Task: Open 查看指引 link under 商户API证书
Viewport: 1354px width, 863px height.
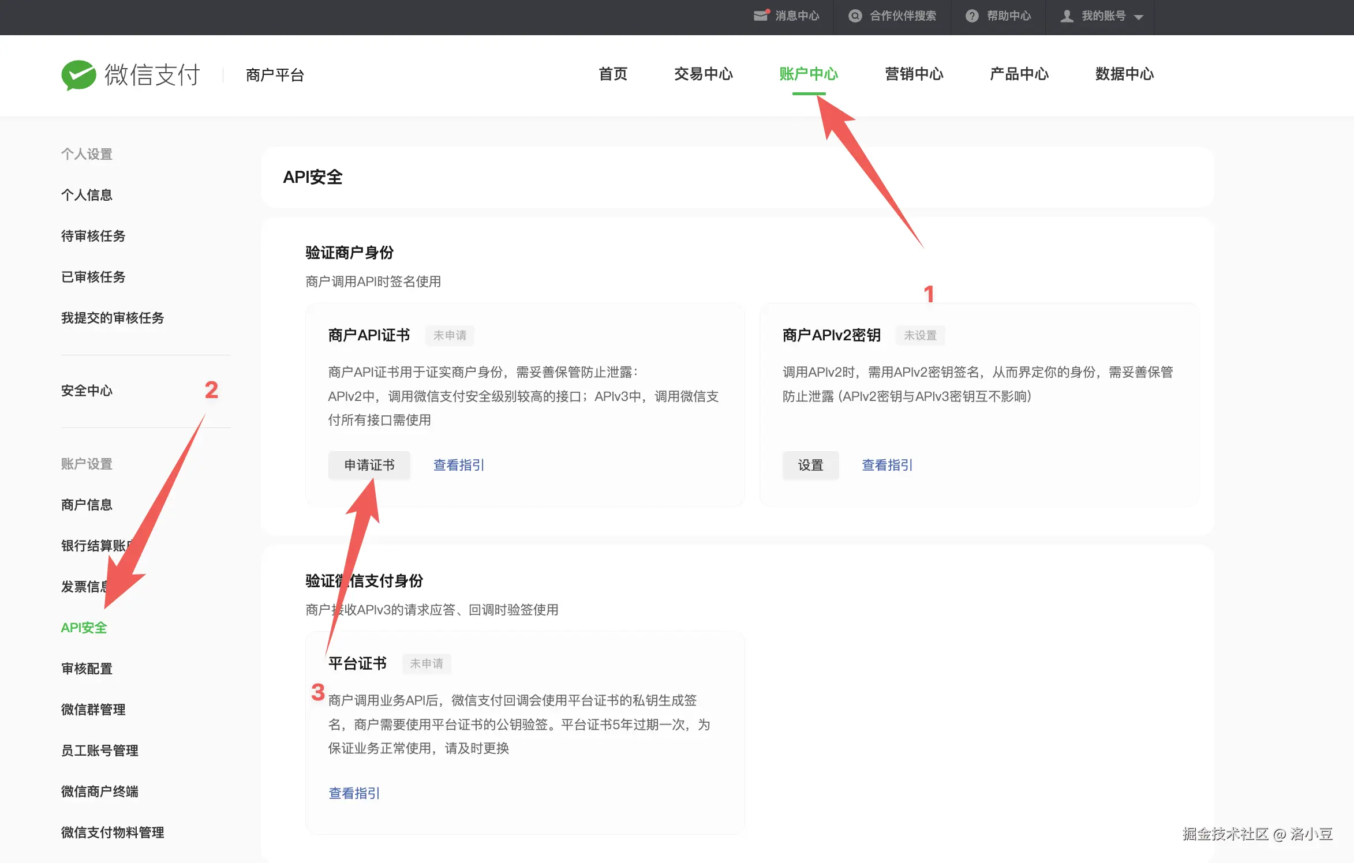Action: [x=459, y=465]
